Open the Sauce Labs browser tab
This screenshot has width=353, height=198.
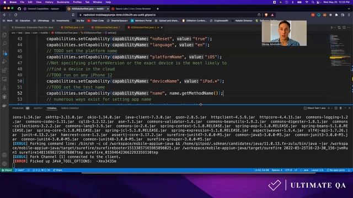pyautogui.click(x=133, y=9)
